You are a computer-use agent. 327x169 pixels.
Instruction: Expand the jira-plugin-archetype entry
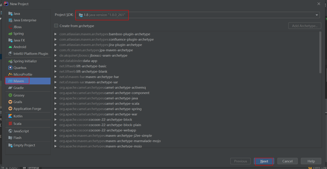pyautogui.click(x=56, y=45)
